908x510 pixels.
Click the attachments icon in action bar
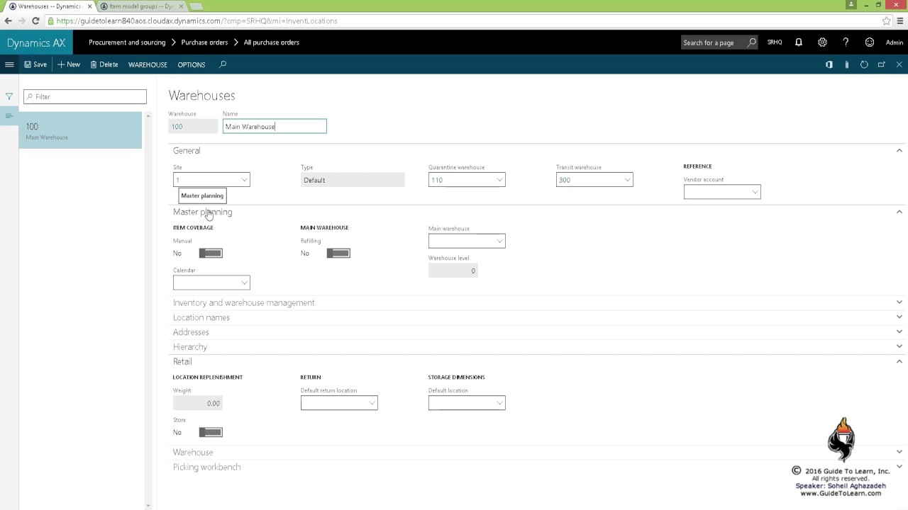846,64
